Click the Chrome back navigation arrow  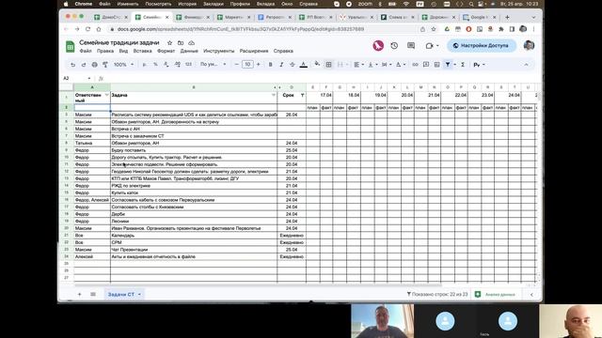(66, 29)
